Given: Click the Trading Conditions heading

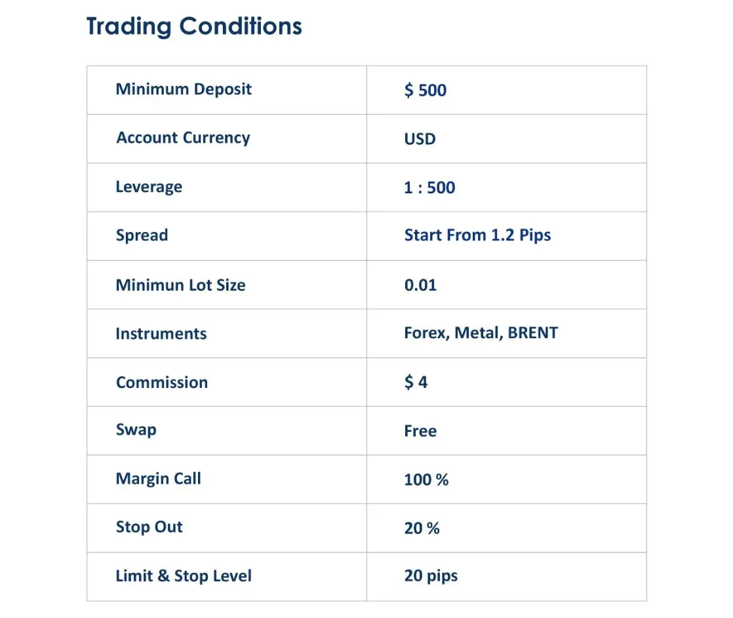Looking at the screenshot, I should (x=194, y=27).
